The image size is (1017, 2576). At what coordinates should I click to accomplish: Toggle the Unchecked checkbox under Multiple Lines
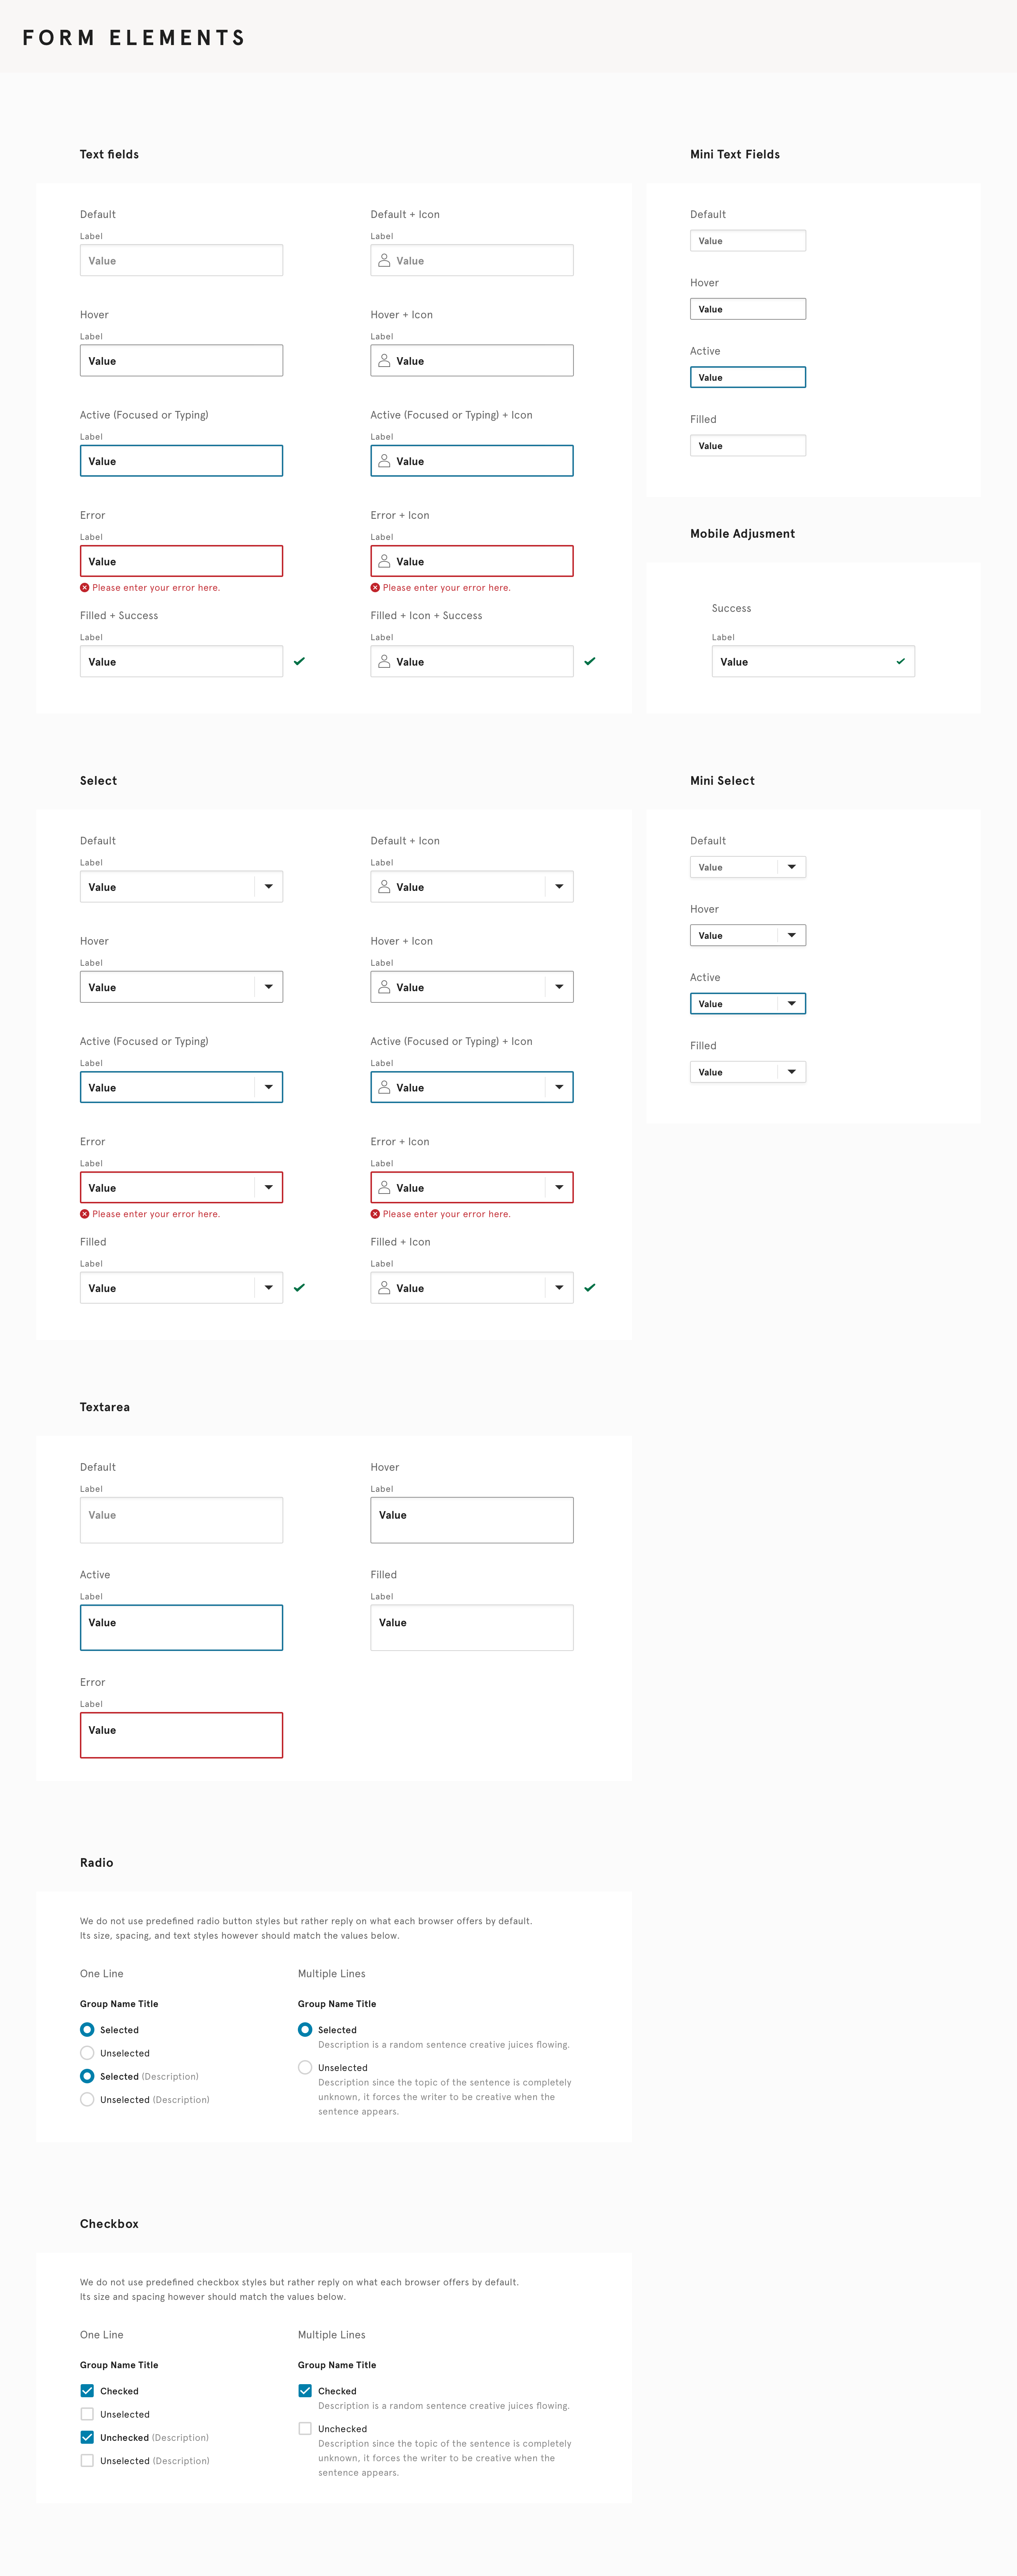pyautogui.click(x=305, y=2428)
